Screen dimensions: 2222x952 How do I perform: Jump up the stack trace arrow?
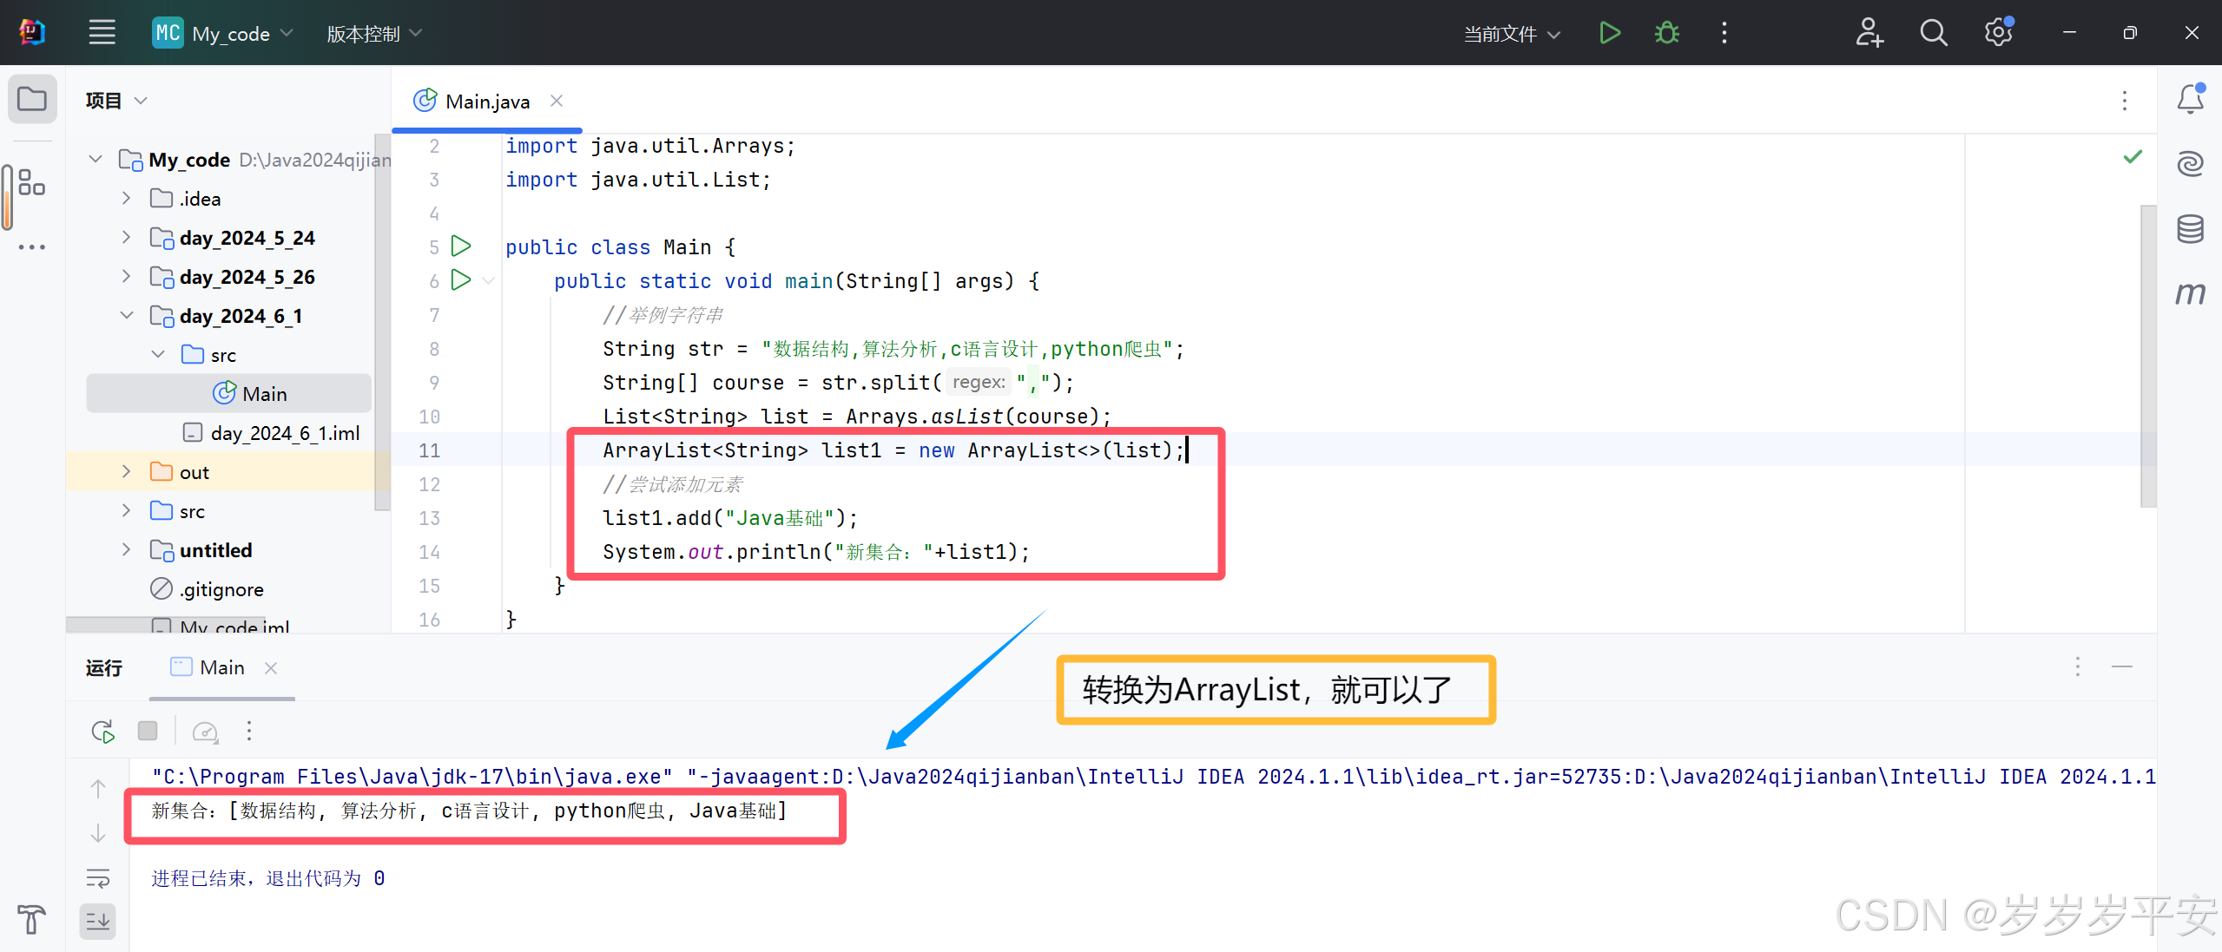(x=98, y=788)
